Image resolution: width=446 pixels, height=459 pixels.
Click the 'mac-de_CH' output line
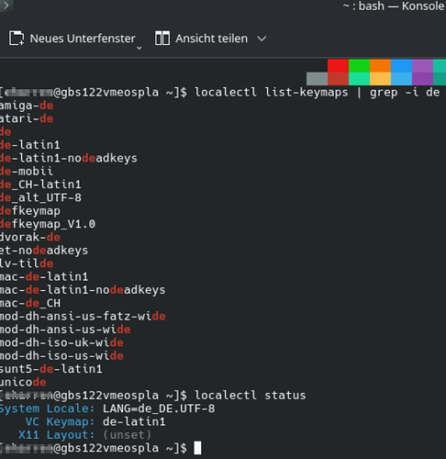[x=30, y=303]
